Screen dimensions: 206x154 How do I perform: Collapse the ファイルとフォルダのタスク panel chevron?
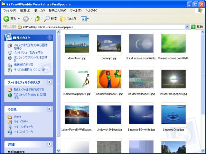(49, 82)
